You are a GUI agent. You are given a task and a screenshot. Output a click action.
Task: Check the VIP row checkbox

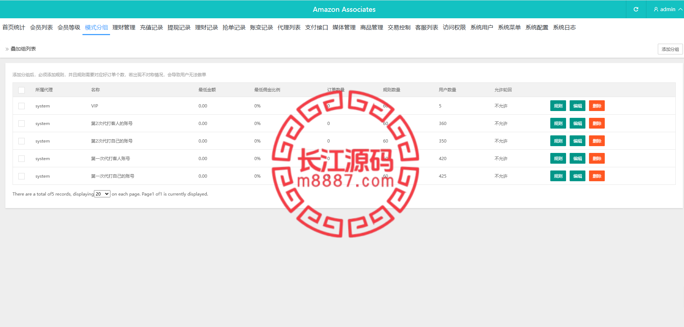22,106
